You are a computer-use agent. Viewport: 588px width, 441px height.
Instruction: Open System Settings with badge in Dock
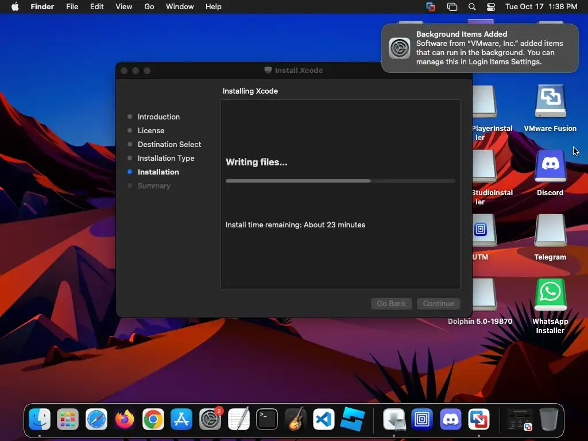tap(210, 419)
